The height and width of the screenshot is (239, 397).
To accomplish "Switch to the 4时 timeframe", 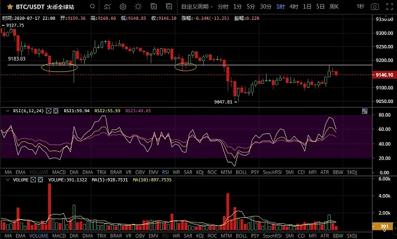I will coord(294,7).
